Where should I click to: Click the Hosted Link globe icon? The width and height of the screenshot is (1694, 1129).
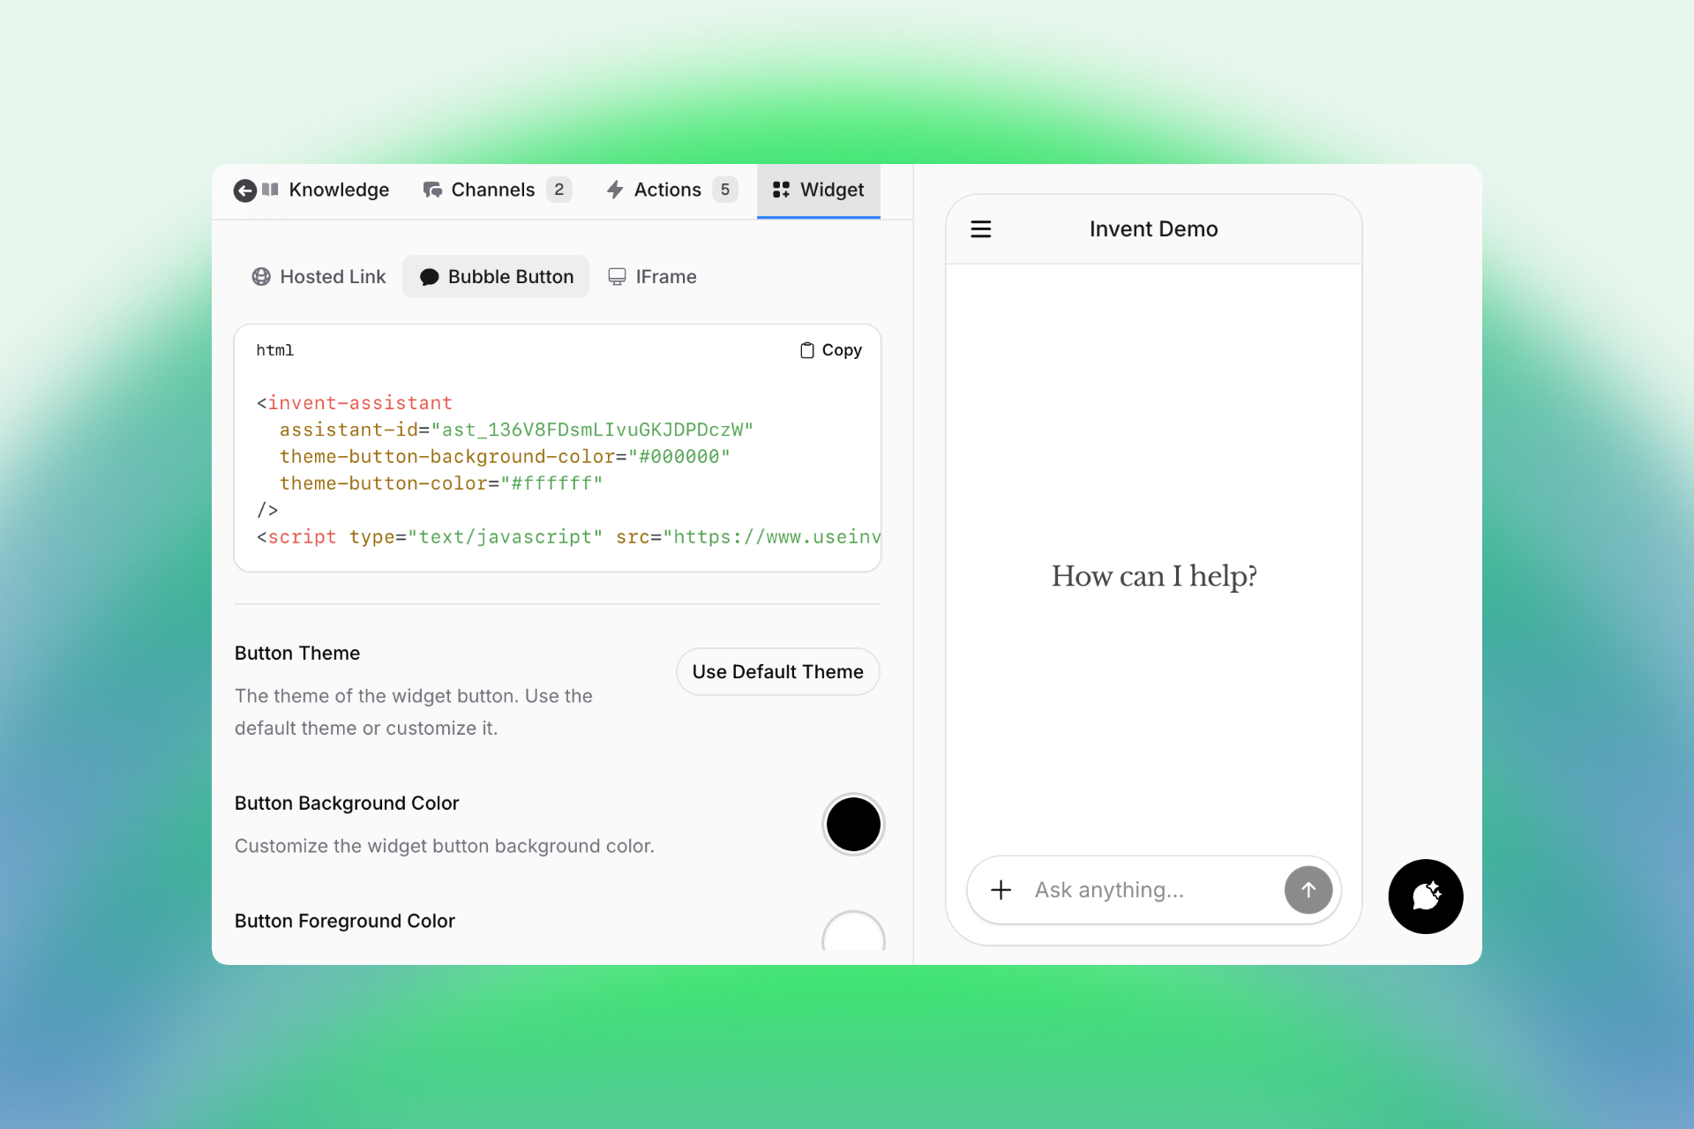[x=261, y=277]
